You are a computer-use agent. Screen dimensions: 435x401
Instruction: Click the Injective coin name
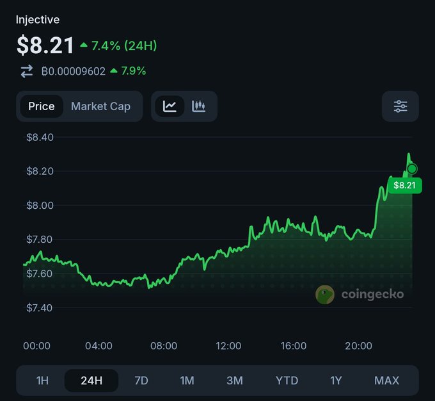click(38, 20)
